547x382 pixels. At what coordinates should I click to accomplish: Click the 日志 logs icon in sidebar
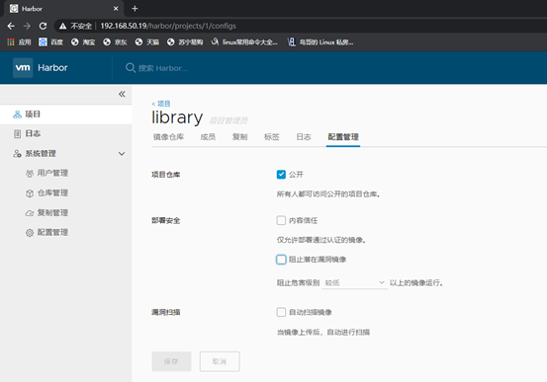tap(17, 133)
